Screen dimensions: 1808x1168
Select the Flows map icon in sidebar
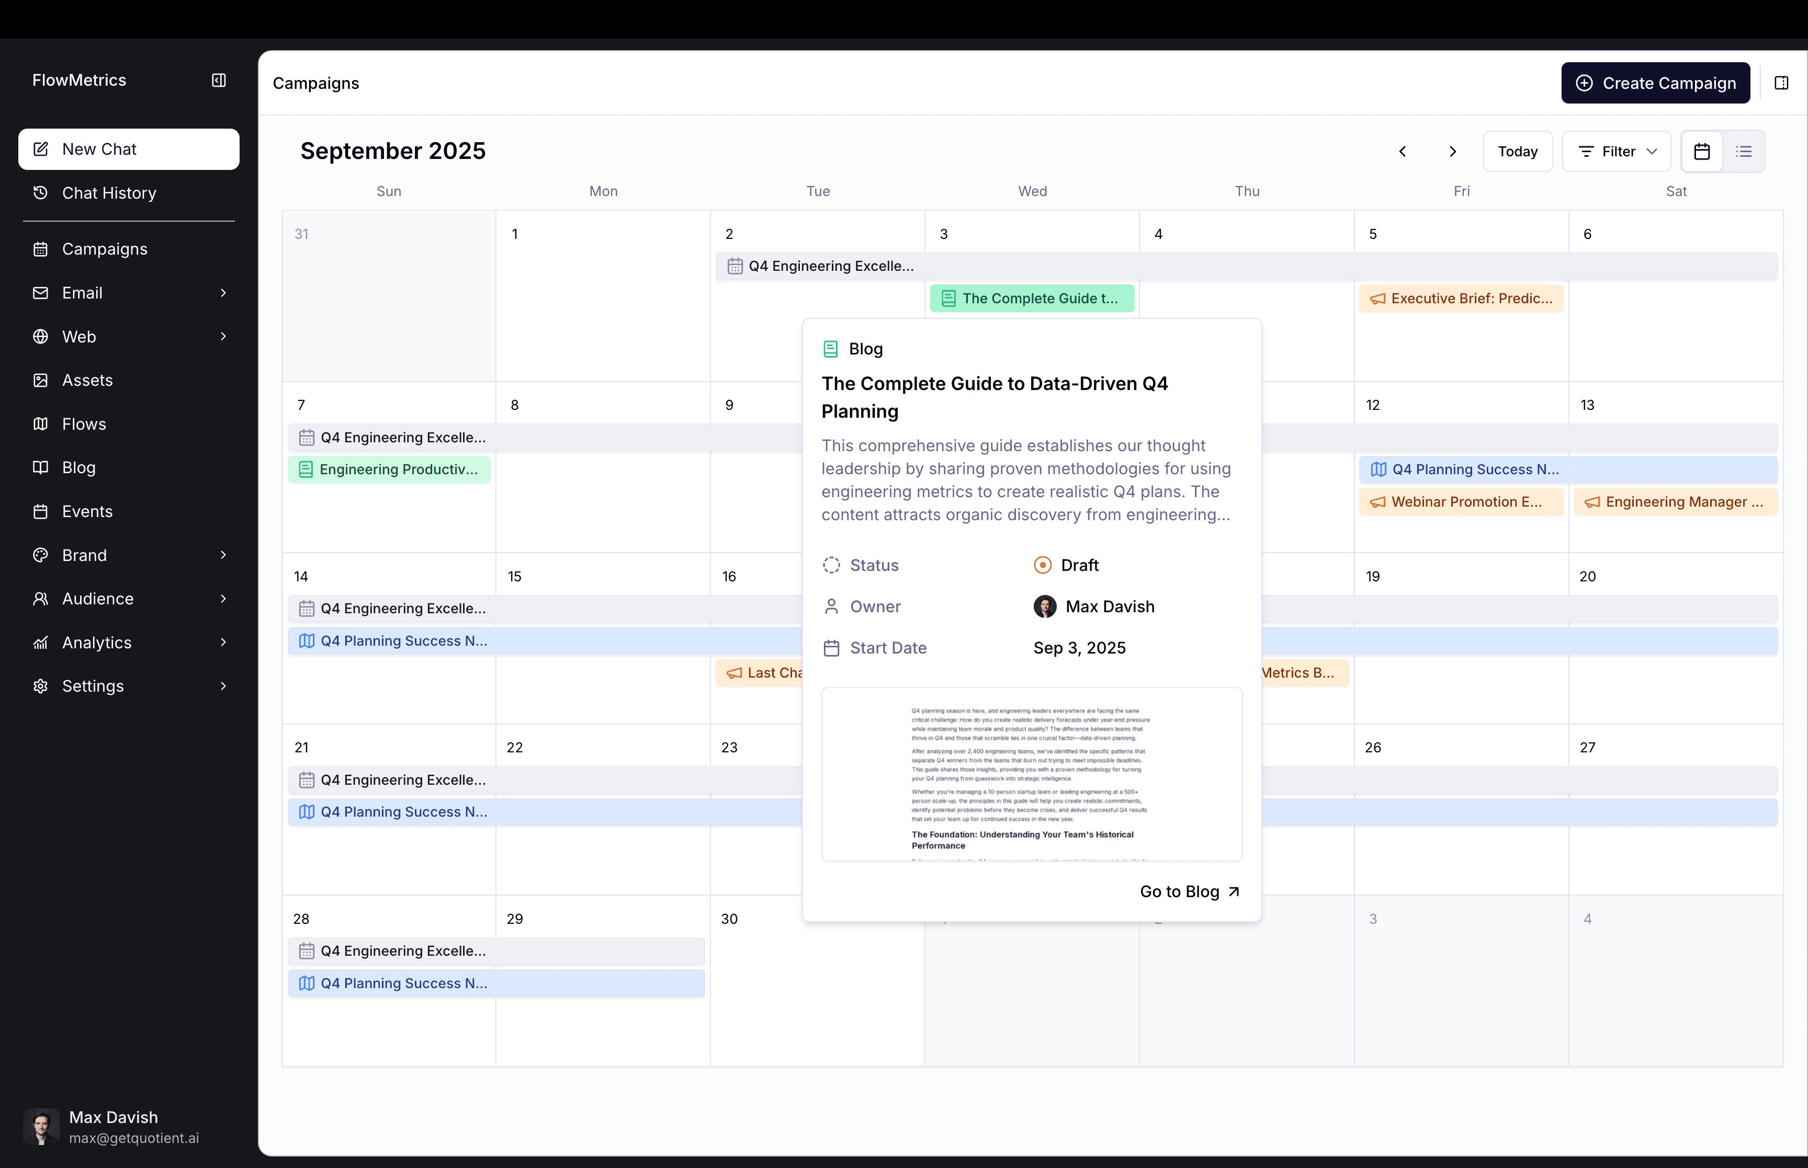[x=41, y=423]
